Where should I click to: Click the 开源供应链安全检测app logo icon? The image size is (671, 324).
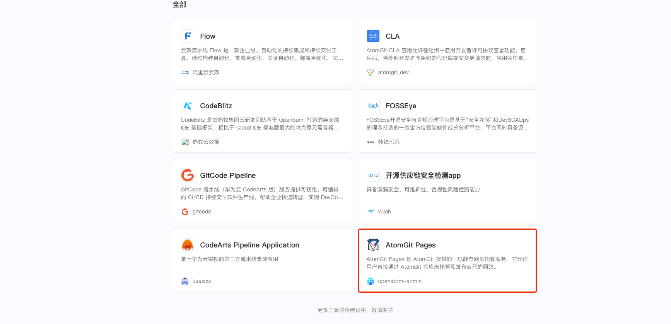pyautogui.click(x=373, y=175)
